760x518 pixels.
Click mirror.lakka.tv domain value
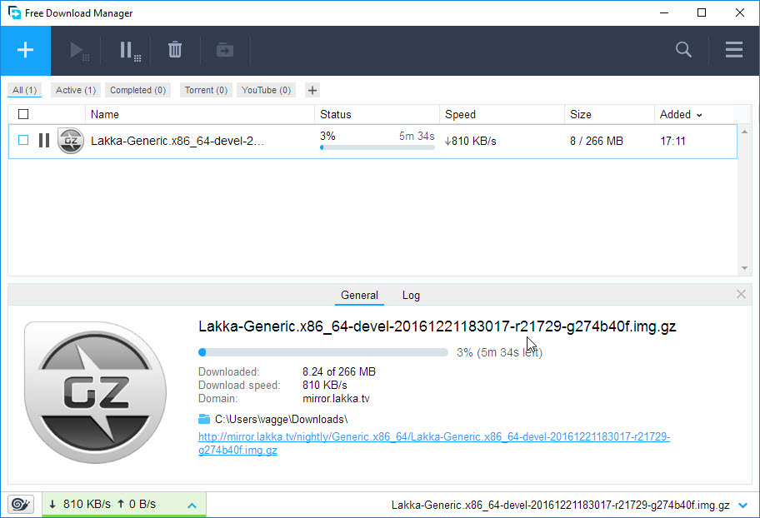[x=336, y=398]
